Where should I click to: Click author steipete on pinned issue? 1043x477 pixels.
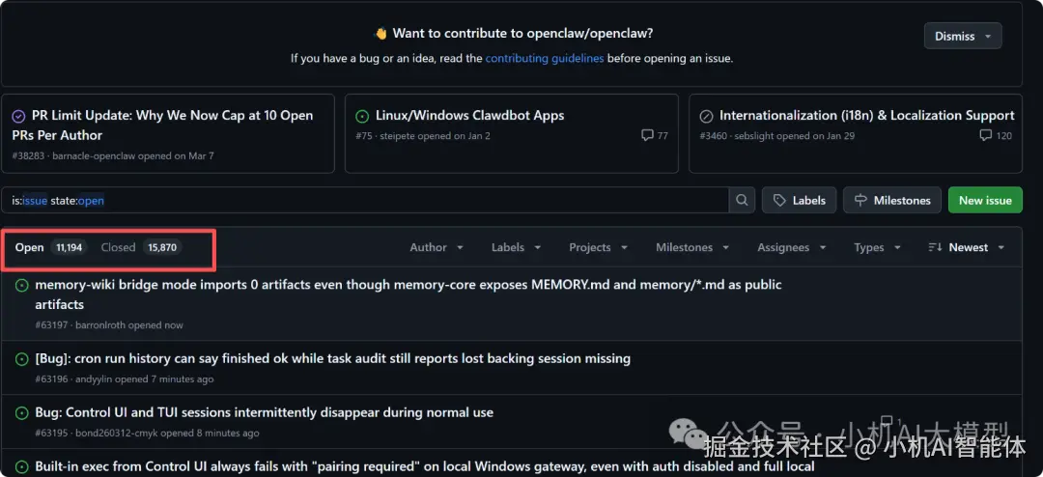397,136
